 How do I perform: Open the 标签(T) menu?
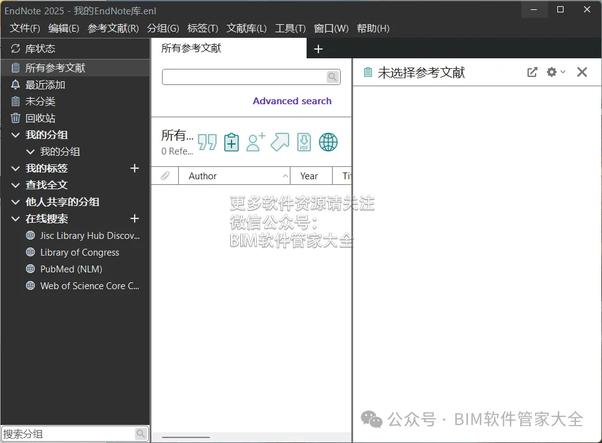(x=203, y=29)
